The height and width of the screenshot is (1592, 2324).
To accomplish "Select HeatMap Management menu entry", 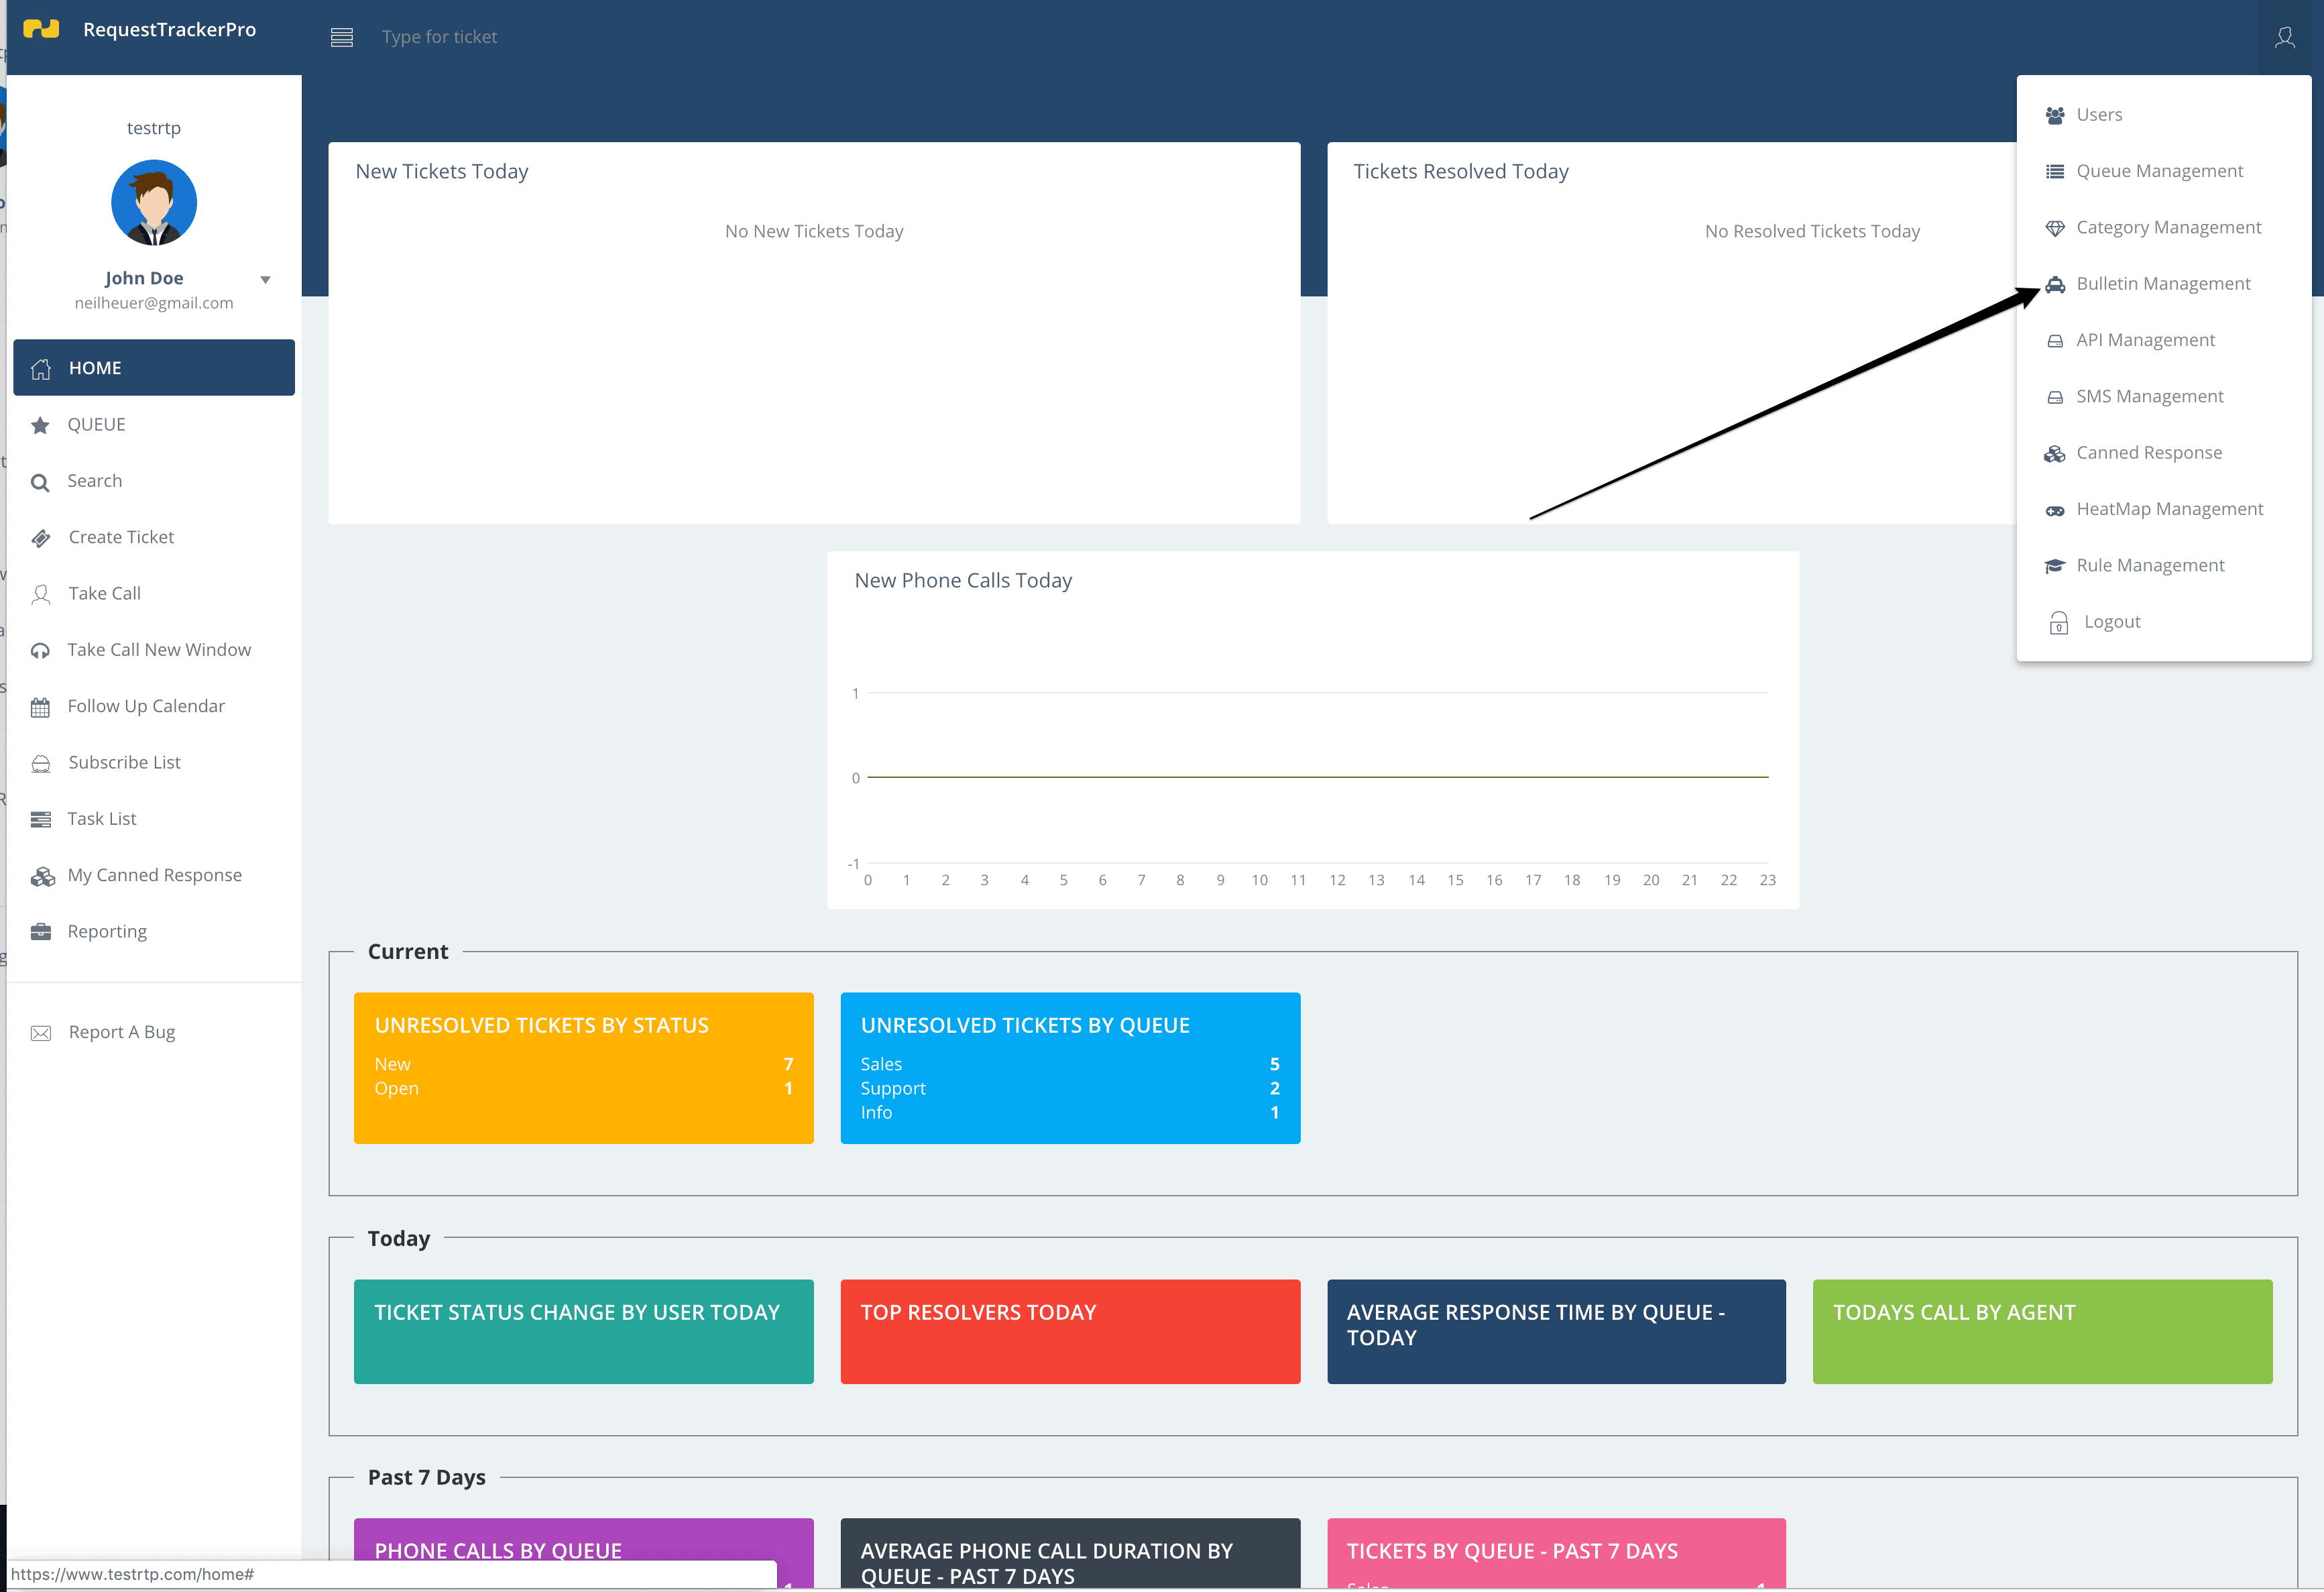I will tap(2170, 508).
